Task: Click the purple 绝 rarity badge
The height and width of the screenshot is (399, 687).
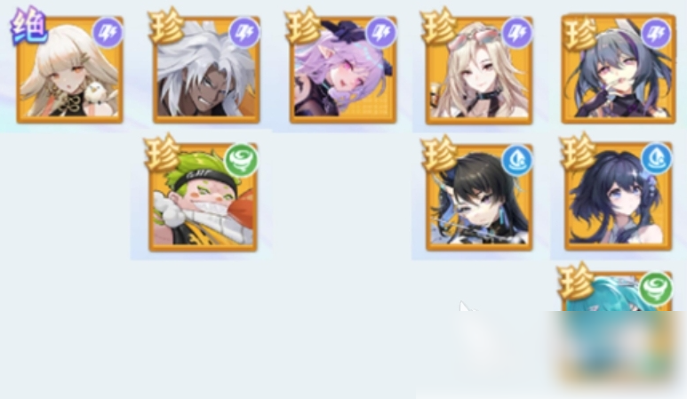Action: pyautogui.click(x=29, y=27)
